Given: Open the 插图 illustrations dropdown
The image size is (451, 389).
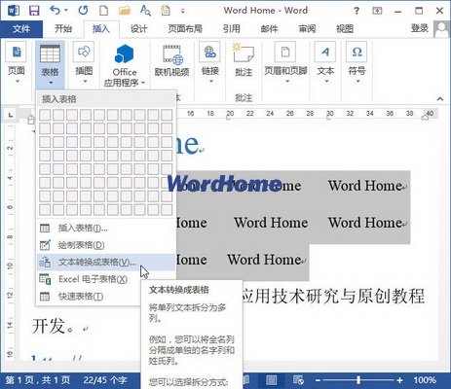Looking at the screenshot, I should pyautogui.click(x=84, y=63).
